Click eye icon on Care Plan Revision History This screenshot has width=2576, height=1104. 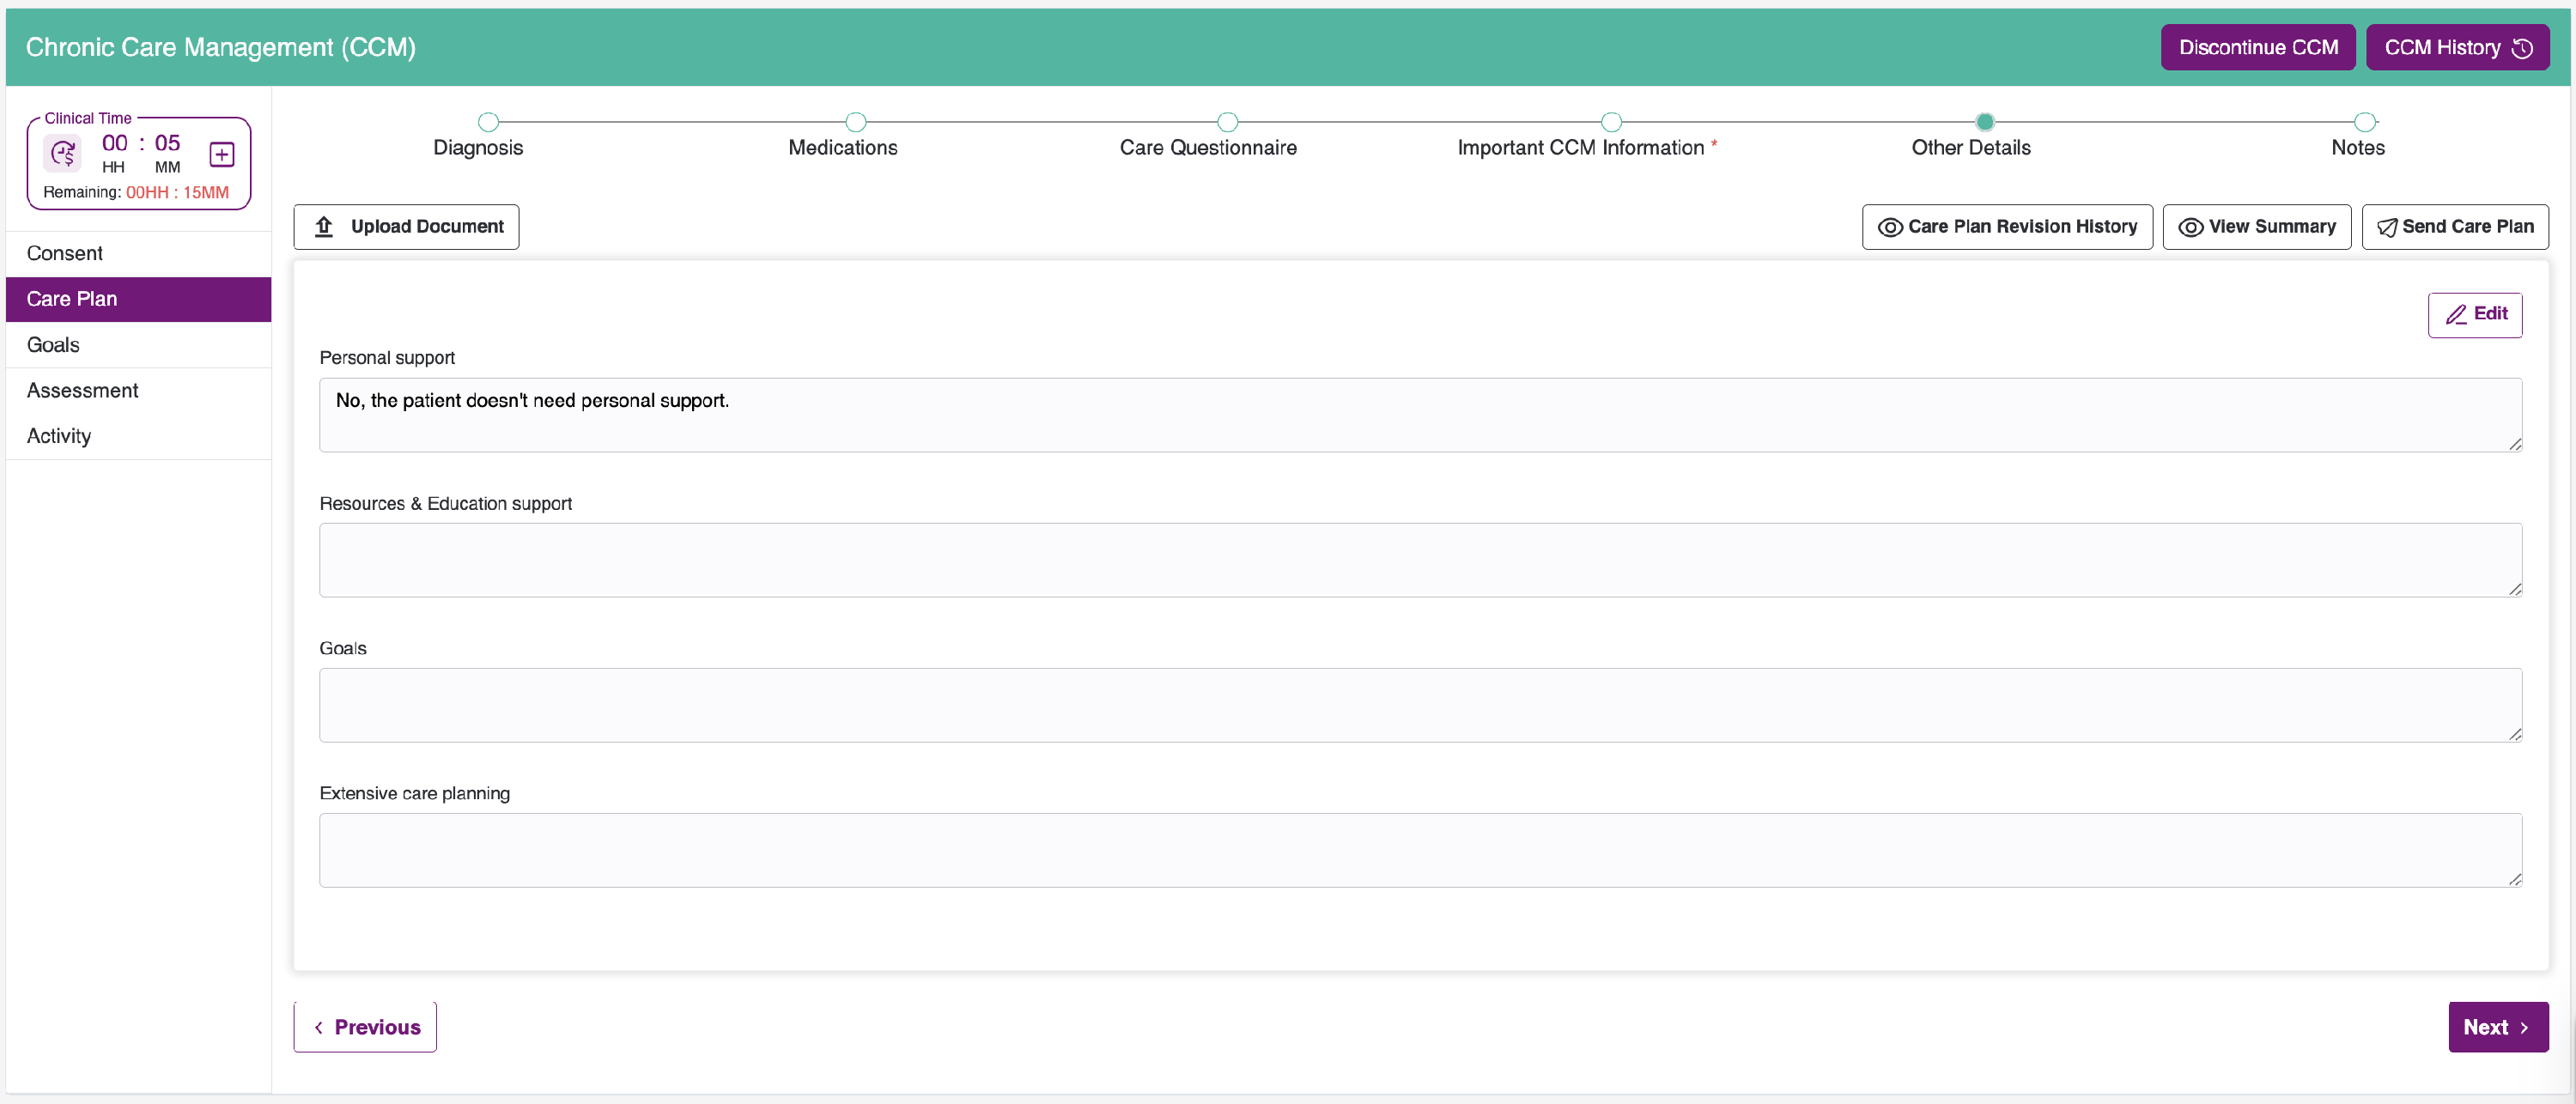pos(1889,227)
